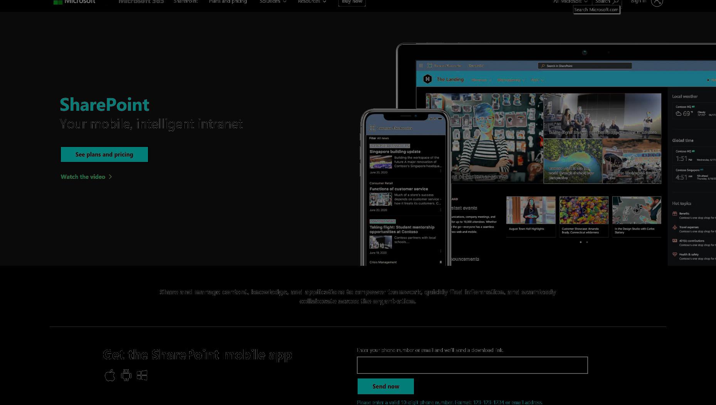Open more options for Taking flight article
The height and width of the screenshot is (405, 716).
[440, 251]
